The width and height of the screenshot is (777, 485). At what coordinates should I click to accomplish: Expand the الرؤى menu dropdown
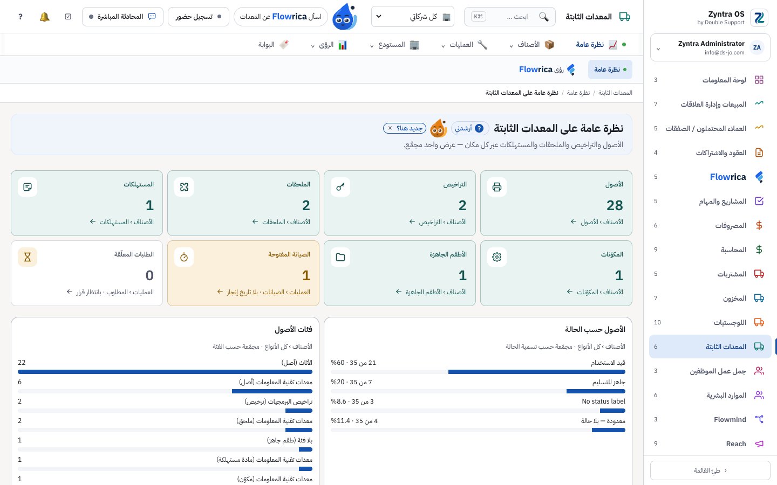(329, 45)
